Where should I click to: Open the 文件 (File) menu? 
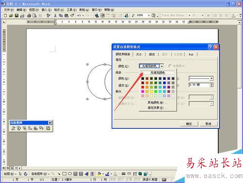9,10
